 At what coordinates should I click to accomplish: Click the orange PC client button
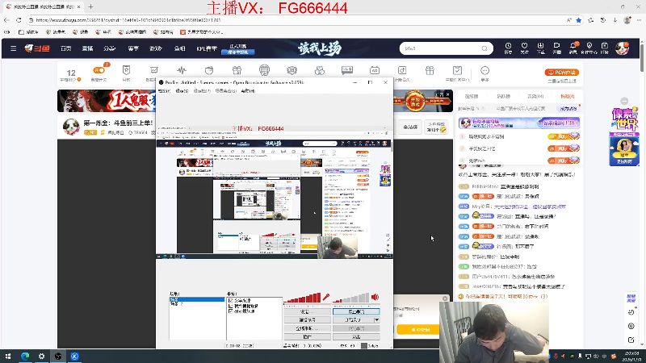tap(562, 73)
